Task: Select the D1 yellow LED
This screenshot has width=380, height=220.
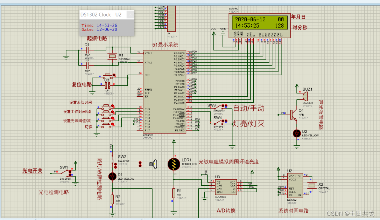Action: 112,176
